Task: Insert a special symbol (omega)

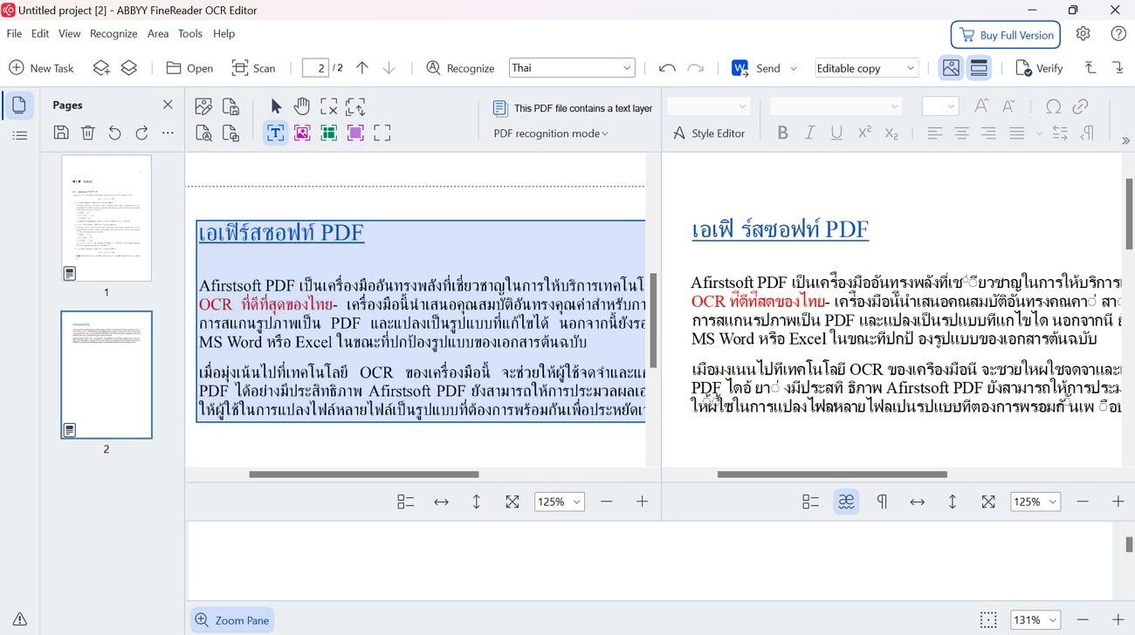Action: [x=1054, y=106]
